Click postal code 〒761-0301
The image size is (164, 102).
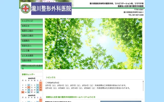tap(139, 10)
